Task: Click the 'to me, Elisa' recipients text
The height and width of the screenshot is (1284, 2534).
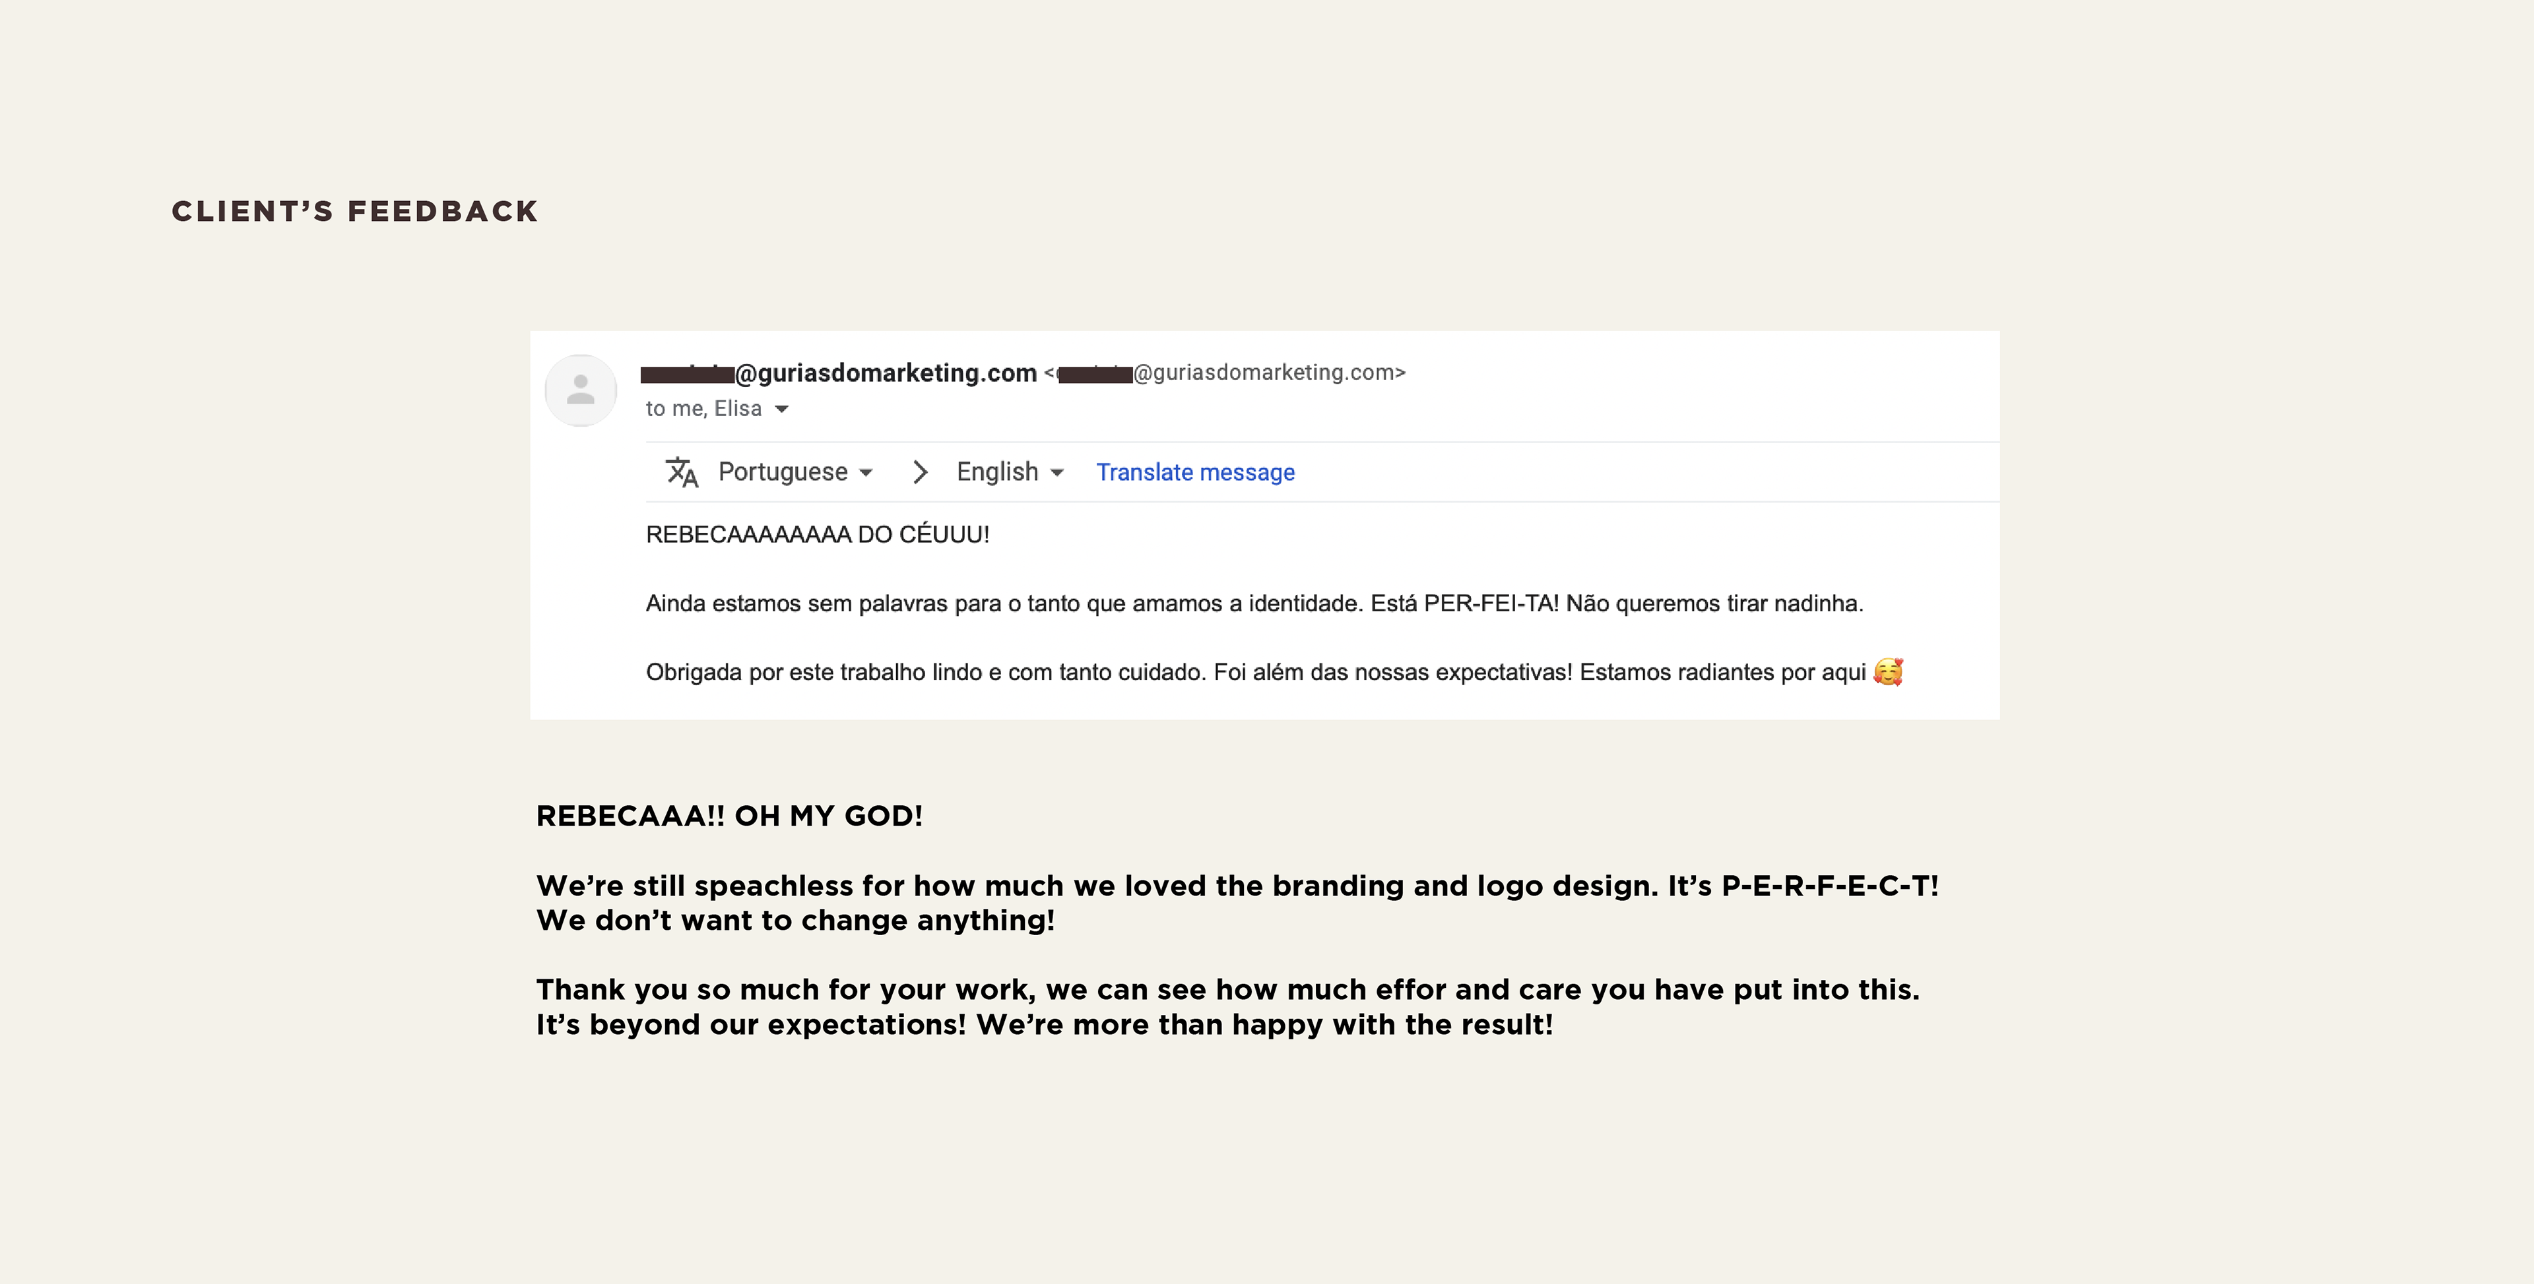Action: point(703,409)
